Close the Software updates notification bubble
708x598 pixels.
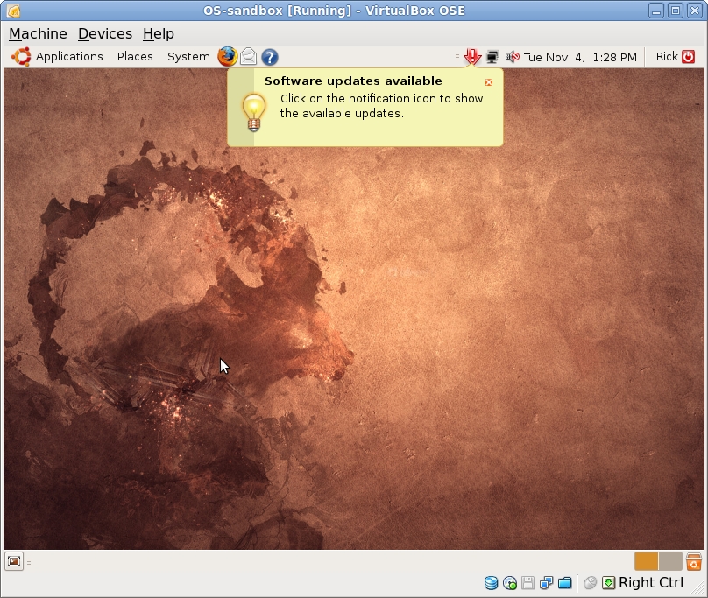tap(489, 82)
